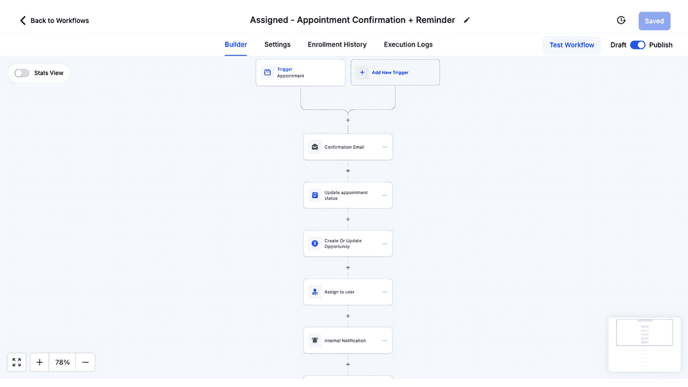Open three-dot menu on Update appointment status
This screenshot has height=387, width=688.
click(x=384, y=196)
